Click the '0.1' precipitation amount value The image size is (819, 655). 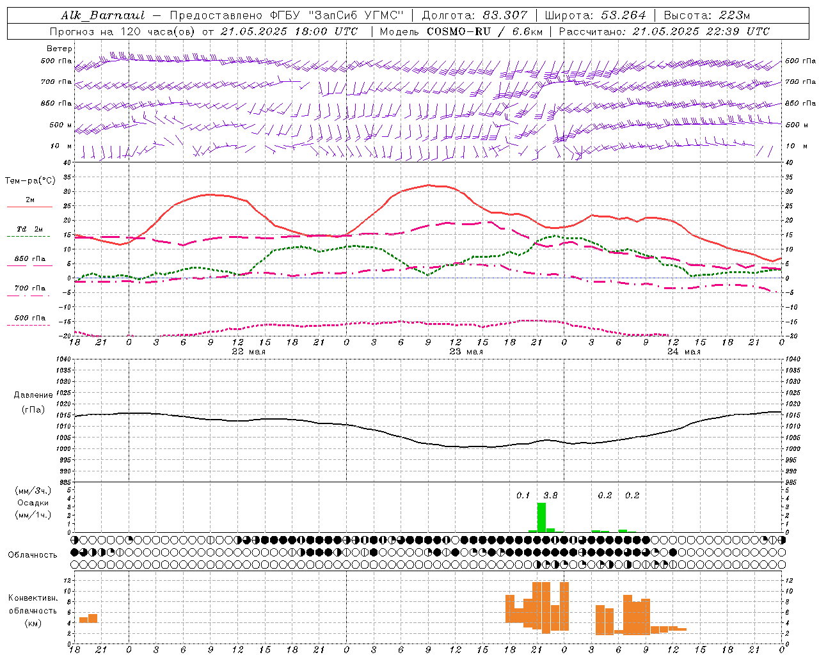[523, 495]
